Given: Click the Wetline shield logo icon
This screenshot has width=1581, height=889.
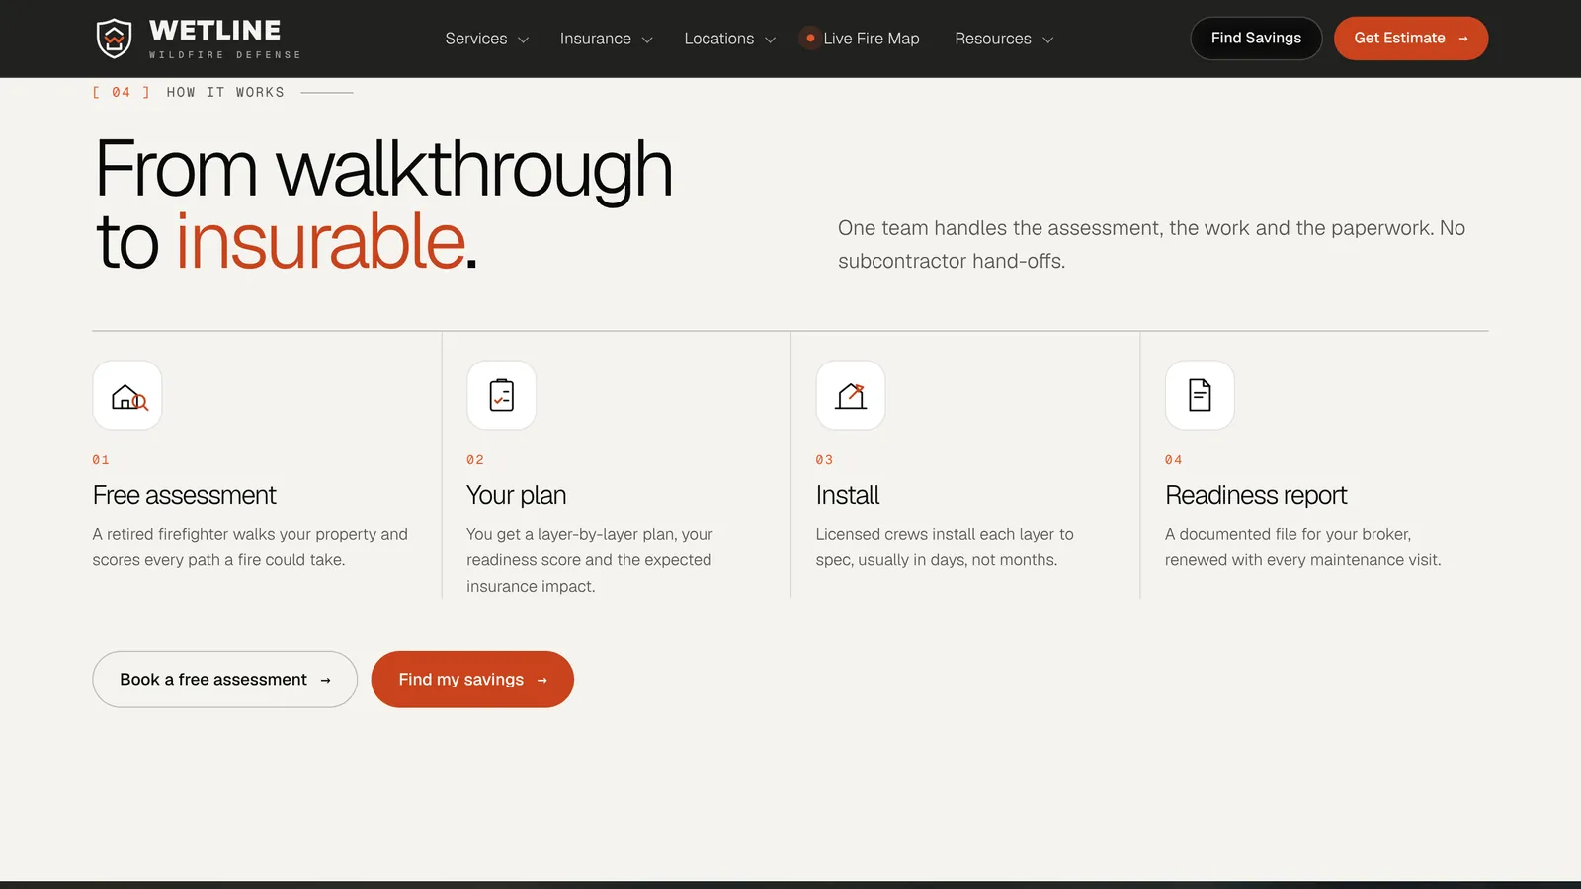Looking at the screenshot, I should [x=114, y=39].
